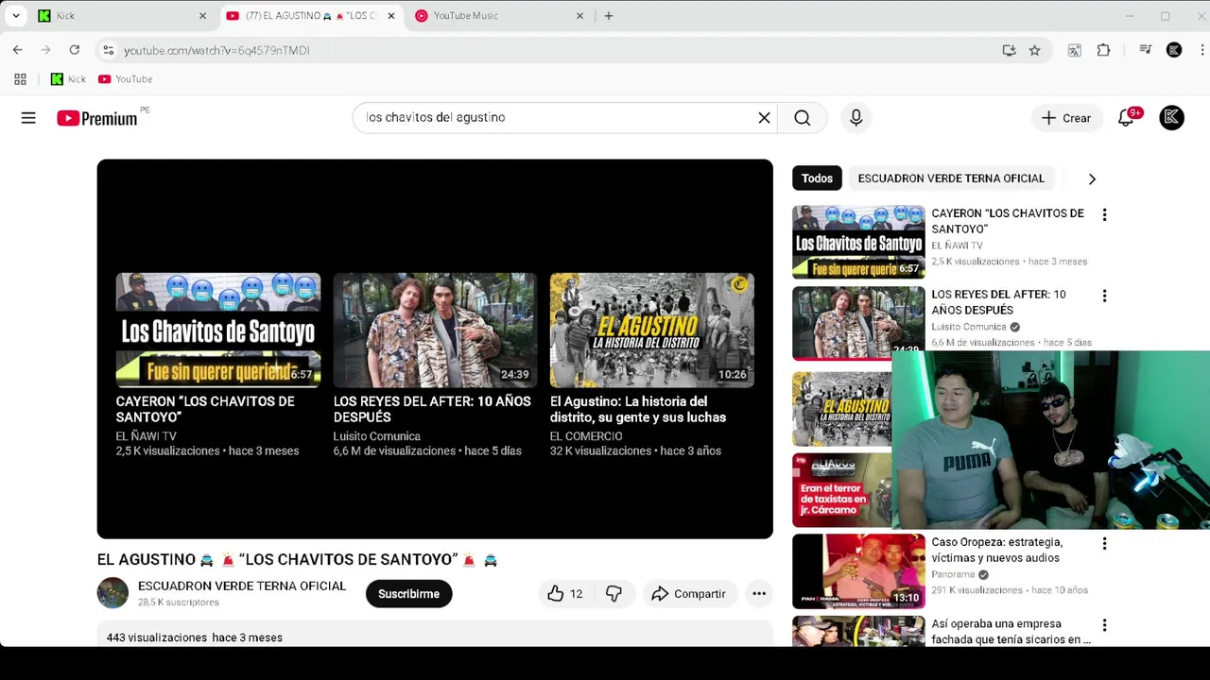Screen dimensions: 1210x680
Task: Open end-screen title CAYERON LOS CHAVITOS DE SANTOYO
Action: coord(205,409)
